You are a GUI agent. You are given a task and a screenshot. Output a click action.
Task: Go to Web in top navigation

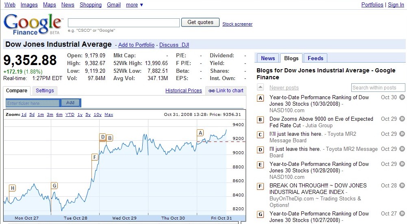(10, 4)
